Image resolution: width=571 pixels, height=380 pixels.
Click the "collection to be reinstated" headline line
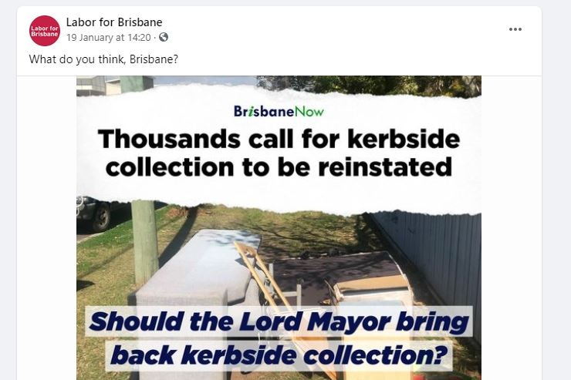click(x=279, y=167)
